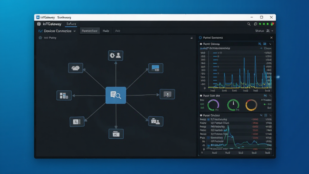The height and width of the screenshot is (174, 309).
Task: Collapse the gauges panel using its header arrow
Action: pos(270,96)
